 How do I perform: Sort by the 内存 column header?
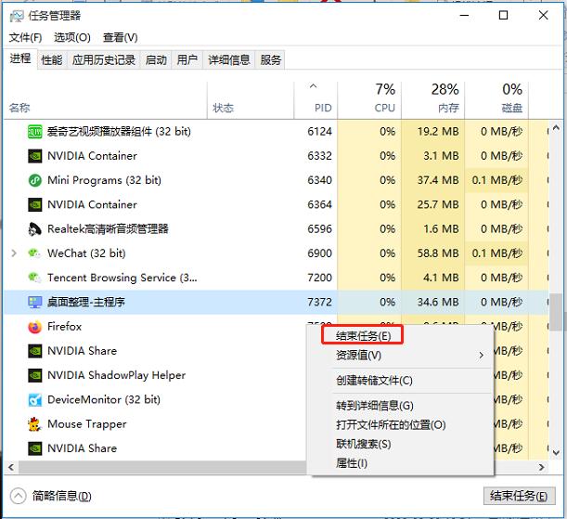click(448, 108)
